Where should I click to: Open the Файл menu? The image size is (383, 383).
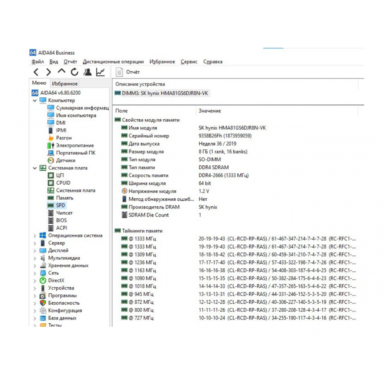38,62
